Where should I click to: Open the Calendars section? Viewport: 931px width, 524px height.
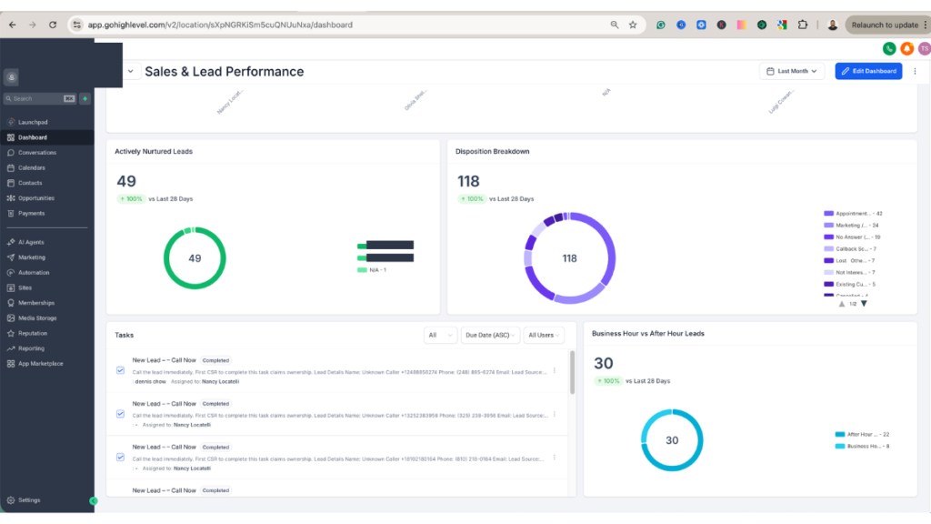tap(32, 167)
